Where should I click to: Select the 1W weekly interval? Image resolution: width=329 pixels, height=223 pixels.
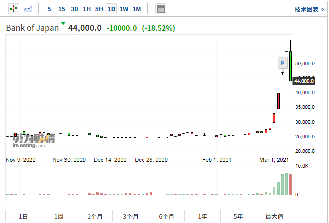coord(124,9)
